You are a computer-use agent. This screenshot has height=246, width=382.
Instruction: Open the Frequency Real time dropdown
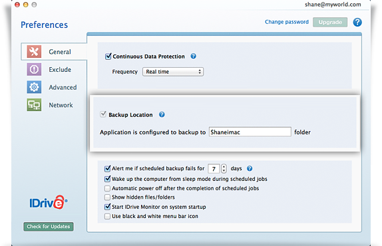point(173,72)
